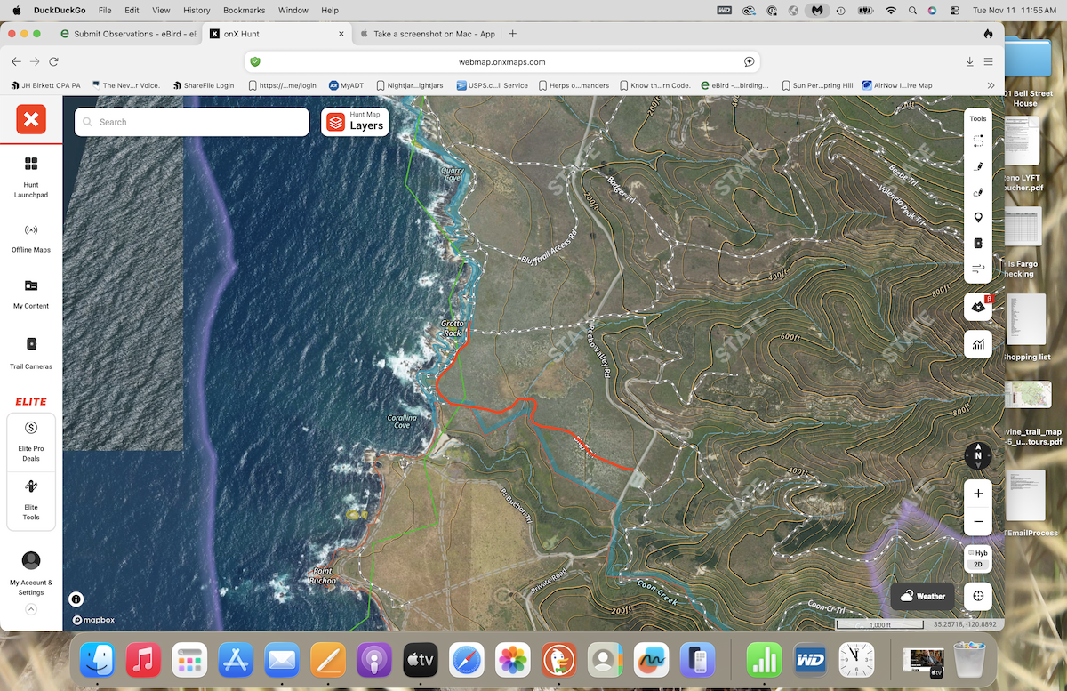Open the chart statistics tool below Tools panel
The height and width of the screenshot is (691, 1067).
click(978, 344)
